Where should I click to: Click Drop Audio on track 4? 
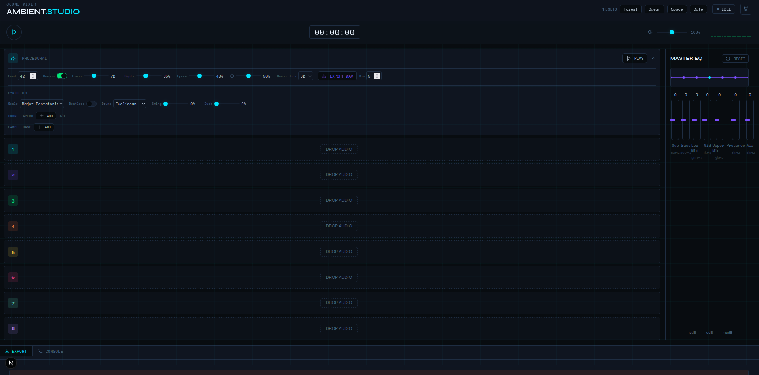pos(339,226)
